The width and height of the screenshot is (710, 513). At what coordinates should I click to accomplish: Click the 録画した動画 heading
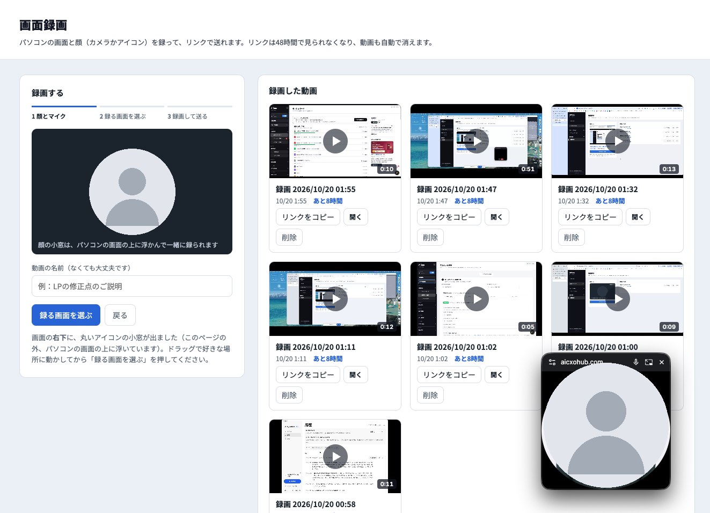coord(293,91)
